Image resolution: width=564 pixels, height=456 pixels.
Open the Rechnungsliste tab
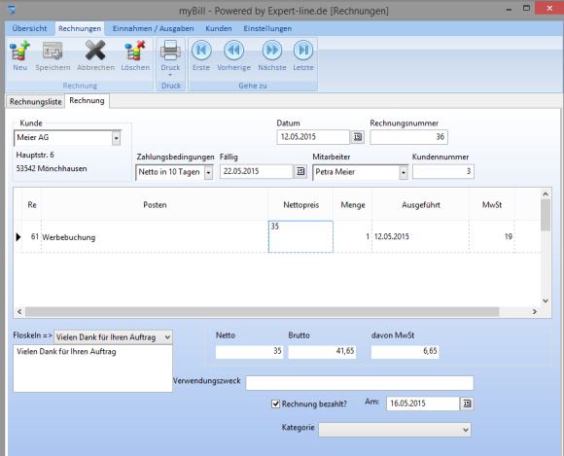click(35, 102)
